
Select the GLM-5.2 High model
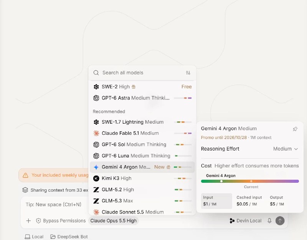tap(142, 190)
